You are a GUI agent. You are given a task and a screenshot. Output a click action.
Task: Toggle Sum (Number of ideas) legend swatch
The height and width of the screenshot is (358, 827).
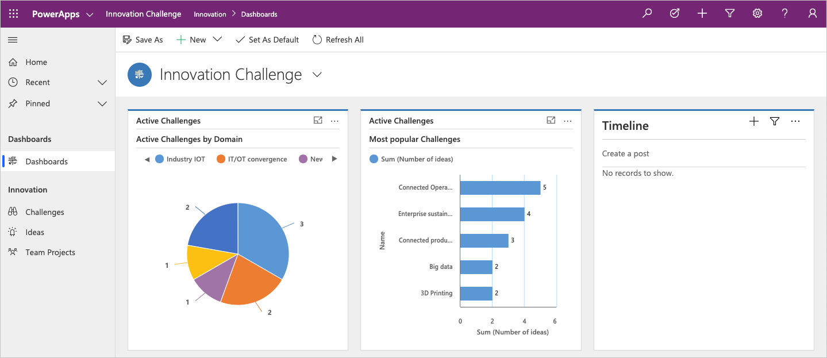(374, 159)
